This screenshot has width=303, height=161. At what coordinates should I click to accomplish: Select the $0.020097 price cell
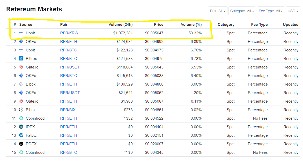[x=154, y=144]
